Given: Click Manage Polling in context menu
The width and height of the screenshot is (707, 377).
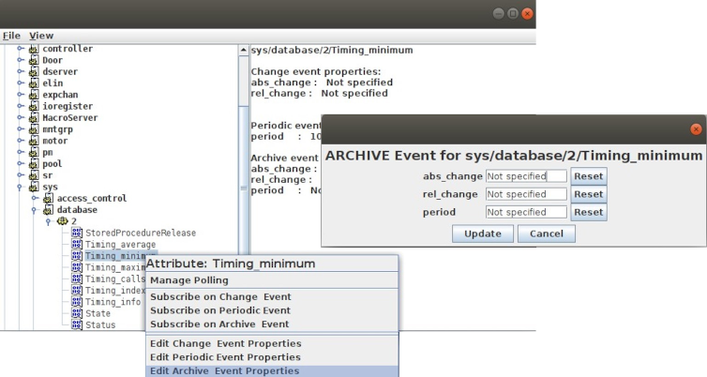Looking at the screenshot, I should tap(189, 280).
